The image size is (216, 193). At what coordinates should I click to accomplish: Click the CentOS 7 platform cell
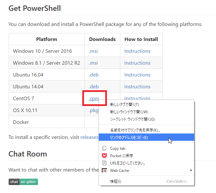[x=47, y=98]
